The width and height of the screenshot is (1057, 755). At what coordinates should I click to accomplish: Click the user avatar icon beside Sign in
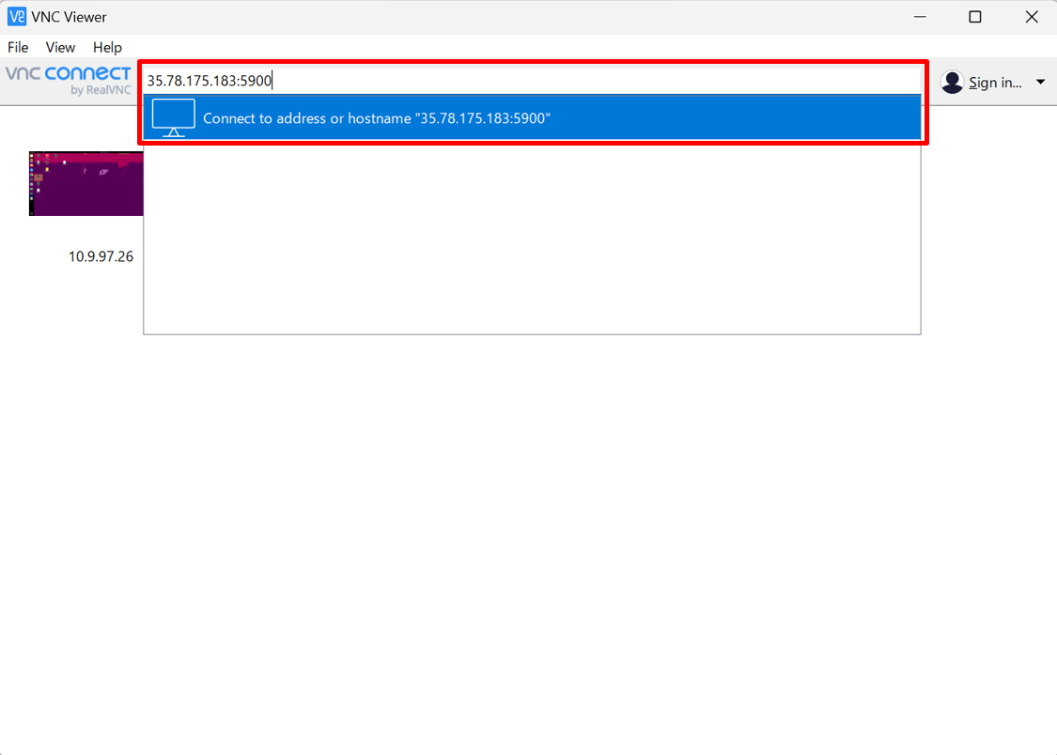tap(952, 83)
